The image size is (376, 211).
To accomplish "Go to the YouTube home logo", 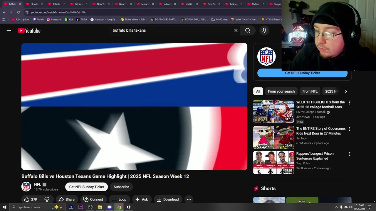I will click(x=29, y=30).
